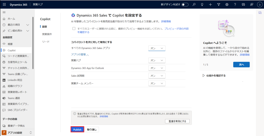Open 詳細情報 link beside page description
Image resolution: width=264 pixels, height=136 pixels.
tap(166, 22)
